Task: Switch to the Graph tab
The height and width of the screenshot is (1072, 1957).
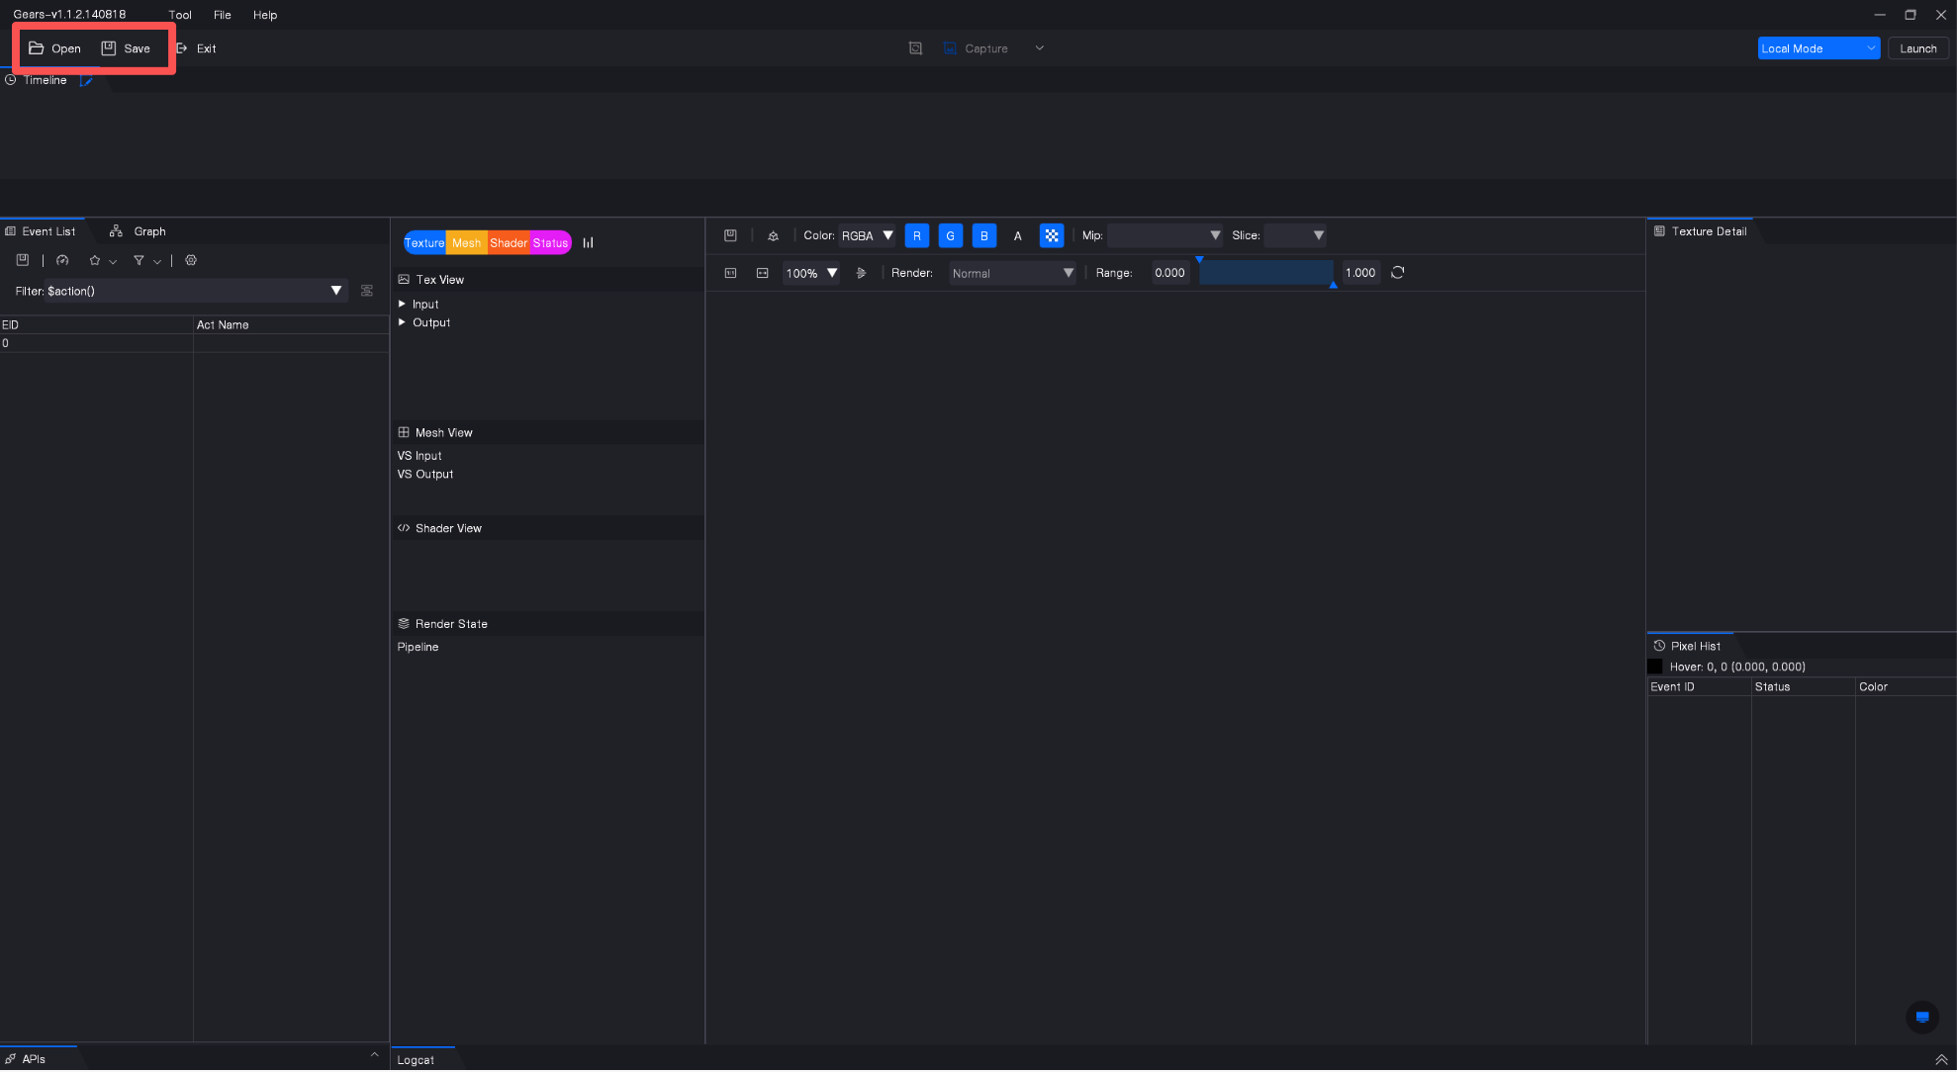Action: pos(138,231)
